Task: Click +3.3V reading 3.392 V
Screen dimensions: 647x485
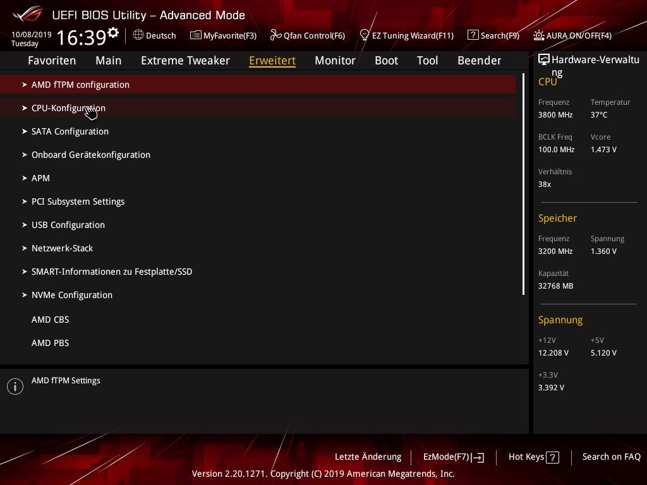Action: 551,388
